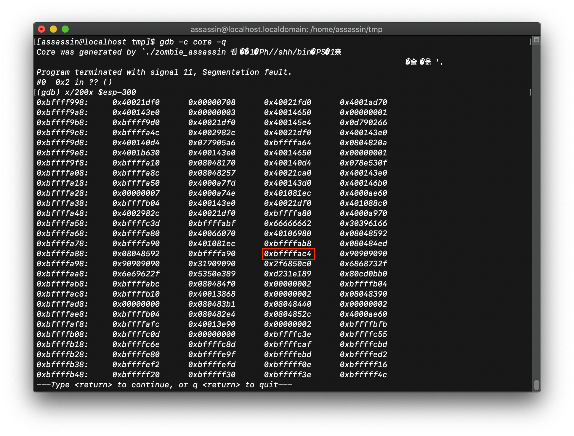Click the Core was generated by line
The height and width of the screenshot is (436, 574).
click(x=189, y=52)
